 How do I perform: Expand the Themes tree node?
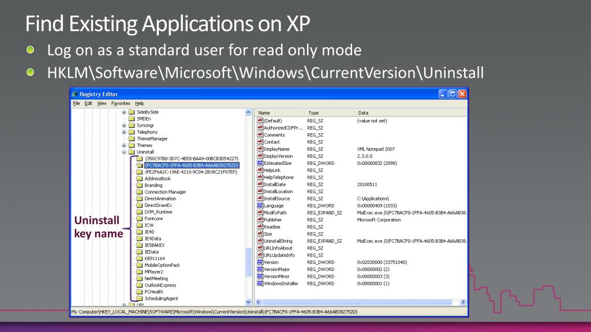tap(124, 145)
